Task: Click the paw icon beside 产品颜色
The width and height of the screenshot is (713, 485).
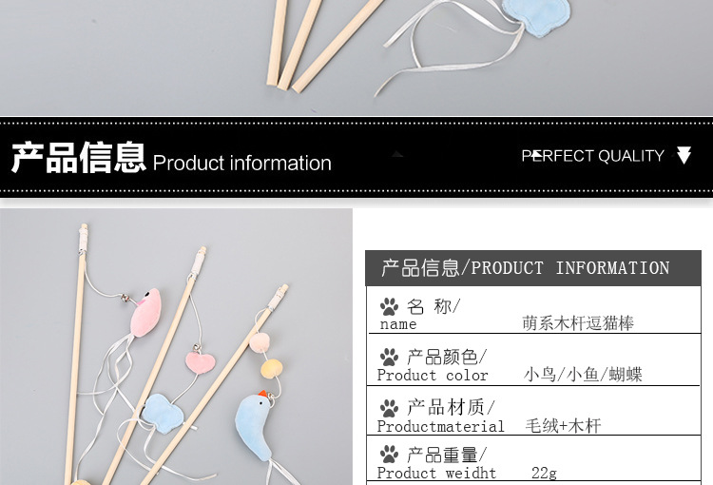Action: 389,358
